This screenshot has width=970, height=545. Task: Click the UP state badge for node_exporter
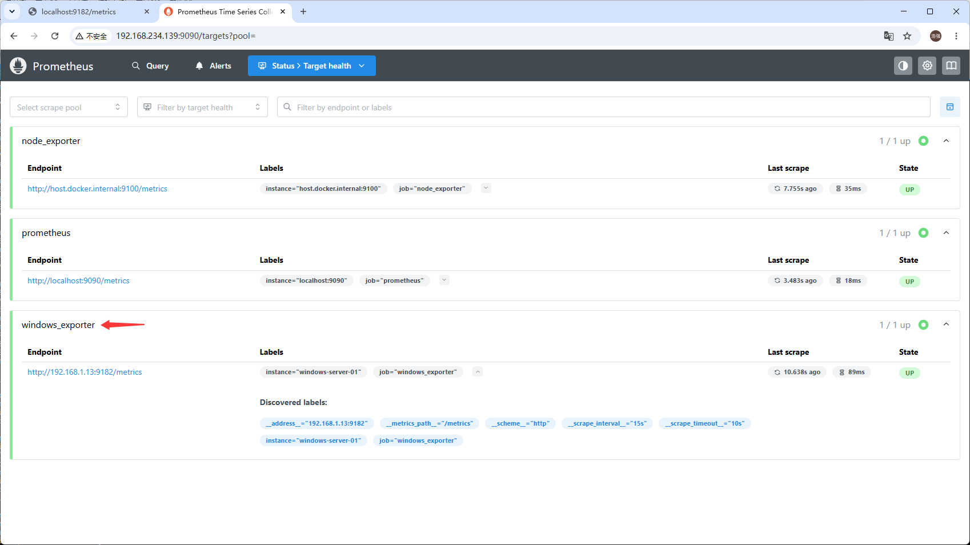pyautogui.click(x=909, y=190)
